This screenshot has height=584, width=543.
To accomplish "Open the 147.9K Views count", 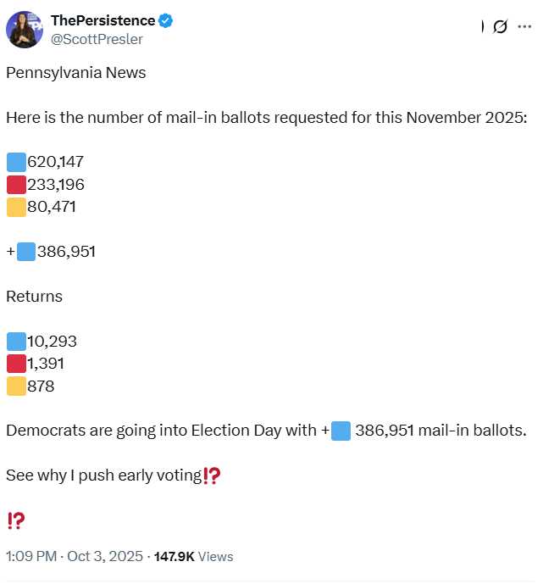I will point(193,556).
